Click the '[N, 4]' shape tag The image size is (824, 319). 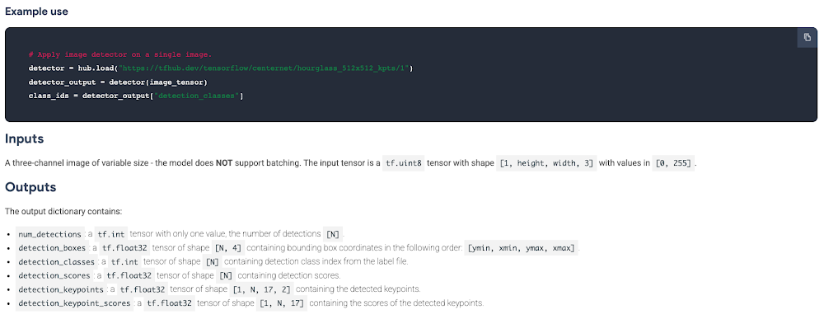coord(228,247)
